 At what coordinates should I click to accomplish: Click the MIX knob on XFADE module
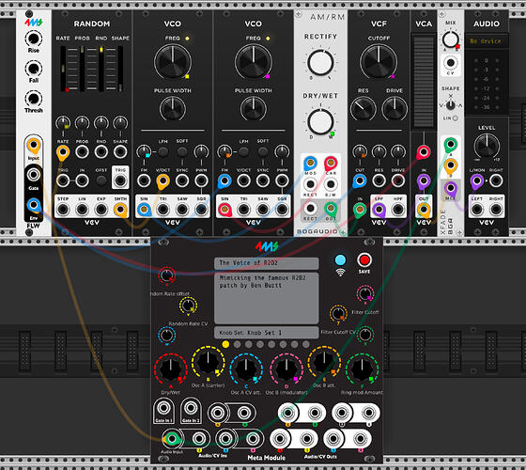(x=451, y=39)
